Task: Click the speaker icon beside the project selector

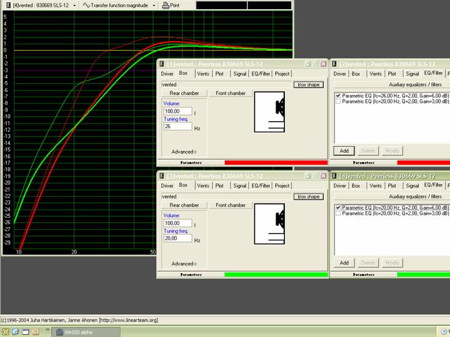Action: (7, 5)
